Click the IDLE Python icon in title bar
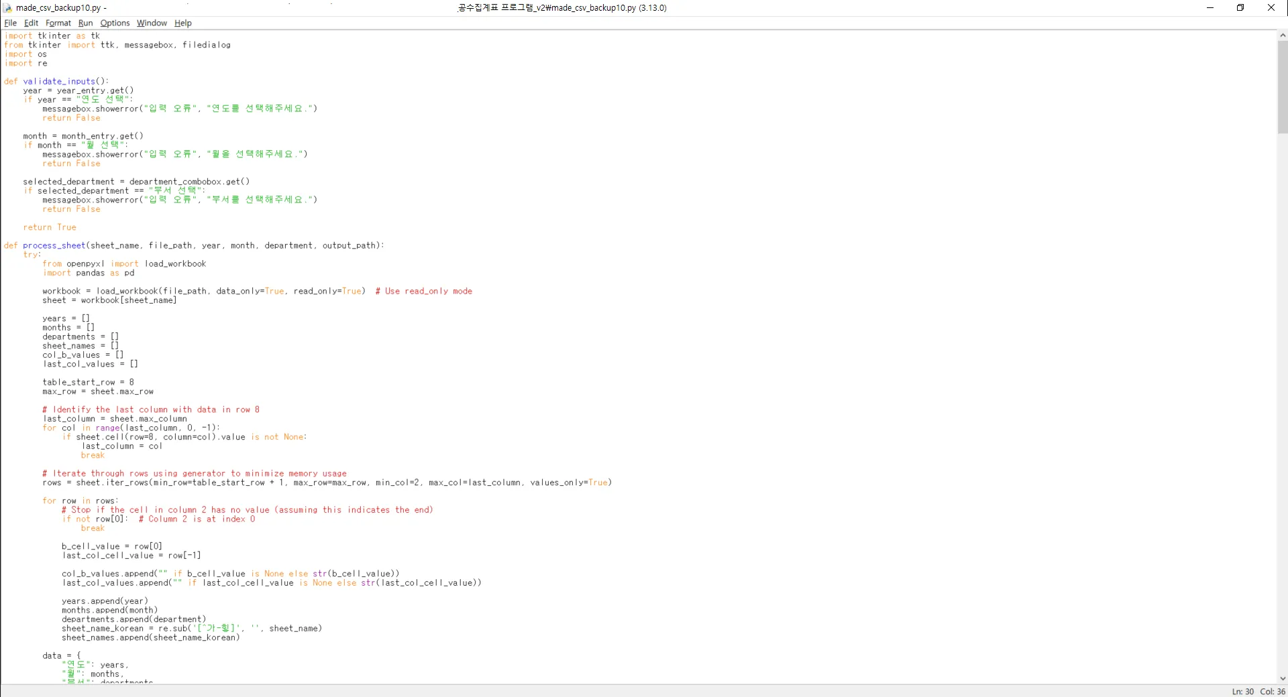This screenshot has width=1288, height=697. pos(8,8)
